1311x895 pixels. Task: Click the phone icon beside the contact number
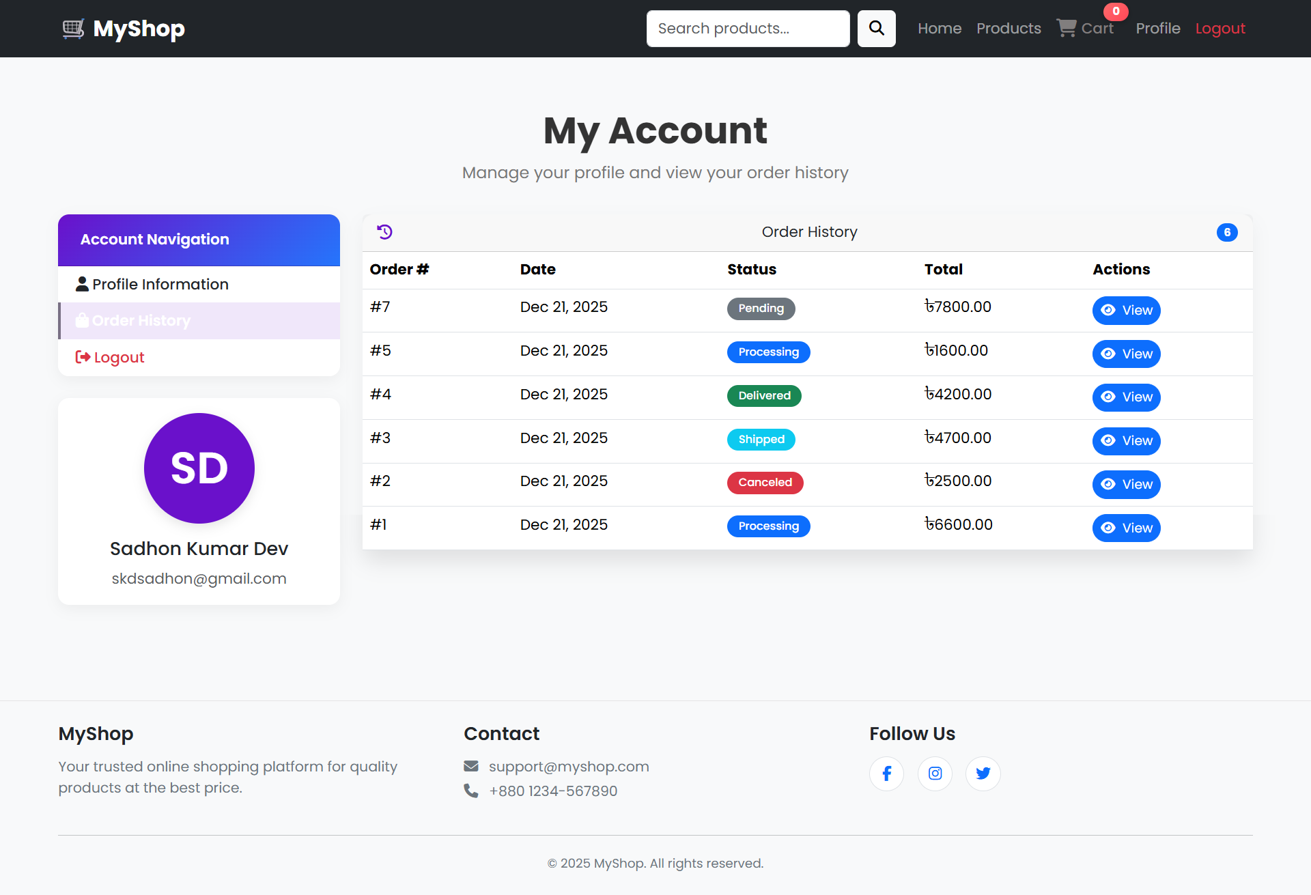(x=471, y=791)
